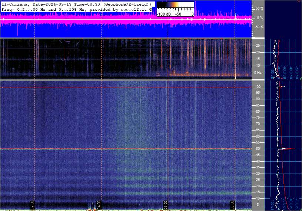Click the "65" frequency tick label
This screenshot has width=302, height=211.
coord(258,130)
